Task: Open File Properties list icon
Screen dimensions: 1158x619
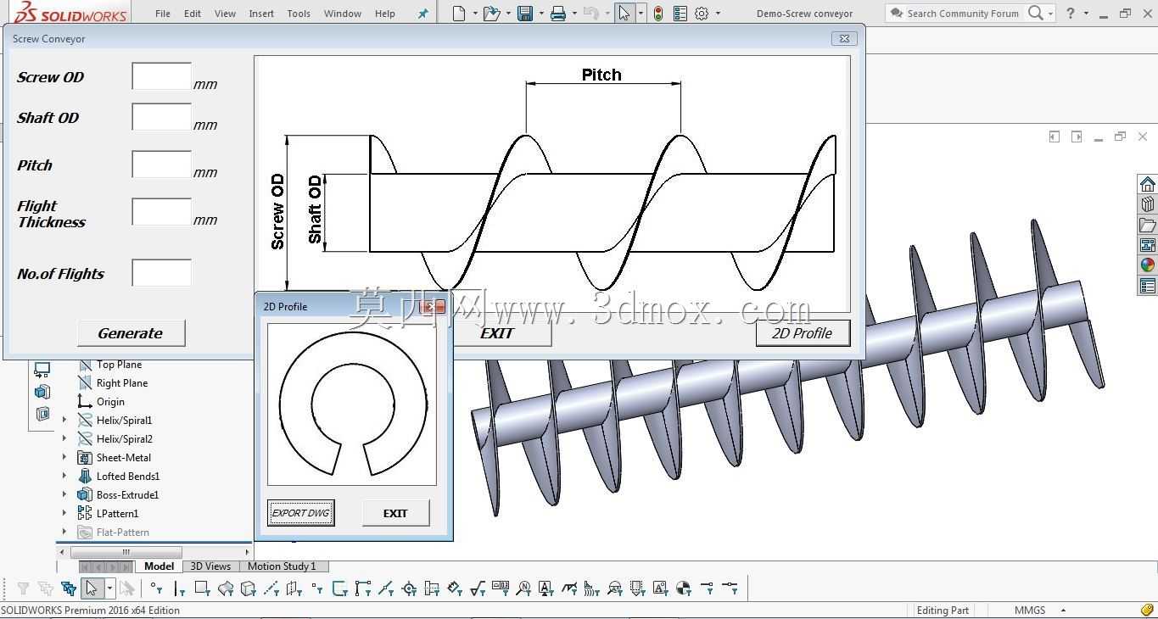Action: pyautogui.click(x=680, y=14)
